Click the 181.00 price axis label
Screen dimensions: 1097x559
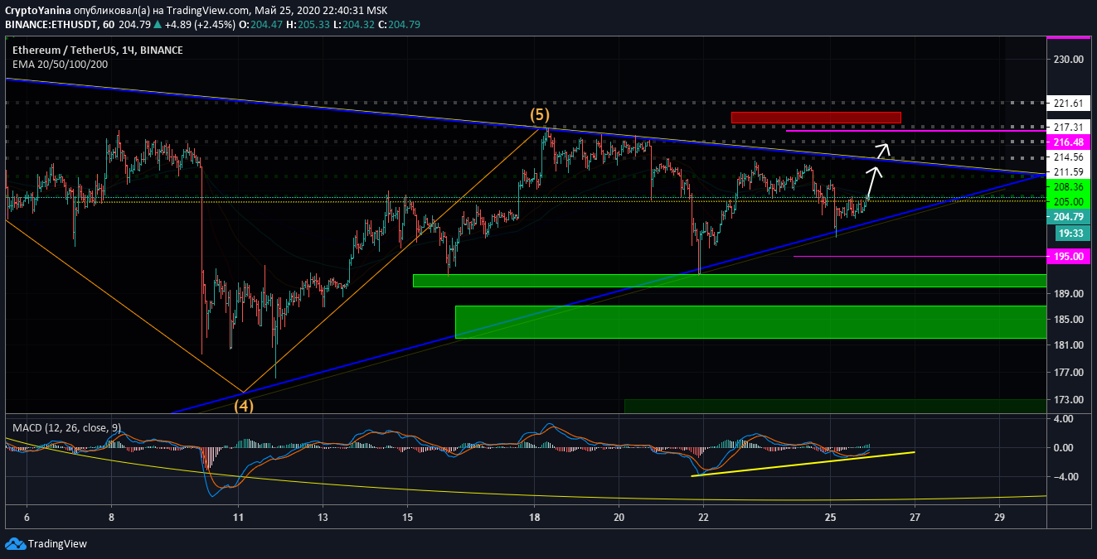pos(1069,345)
